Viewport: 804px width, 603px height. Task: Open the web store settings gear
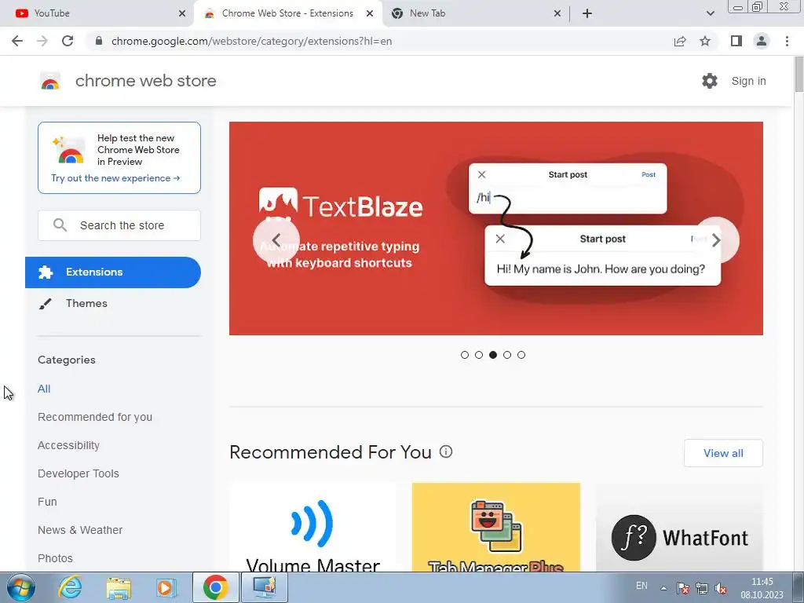(710, 81)
